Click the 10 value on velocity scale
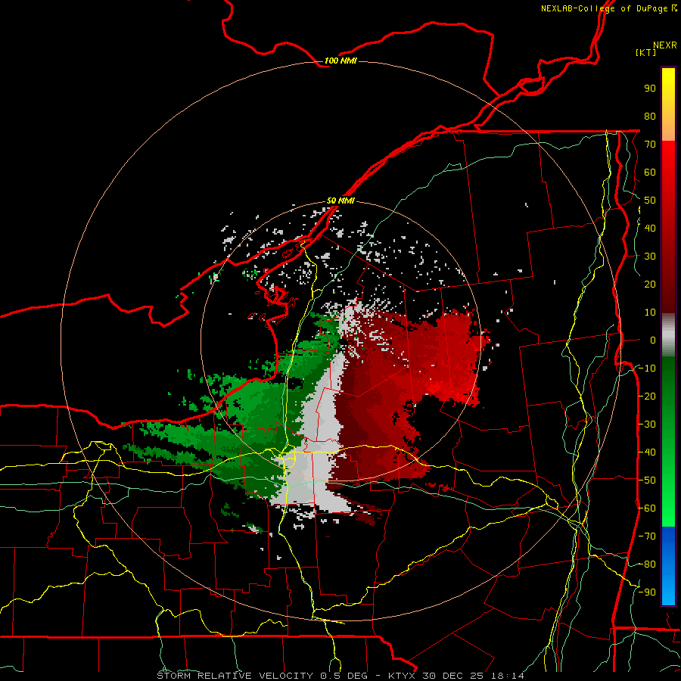681x681 pixels. [x=650, y=313]
